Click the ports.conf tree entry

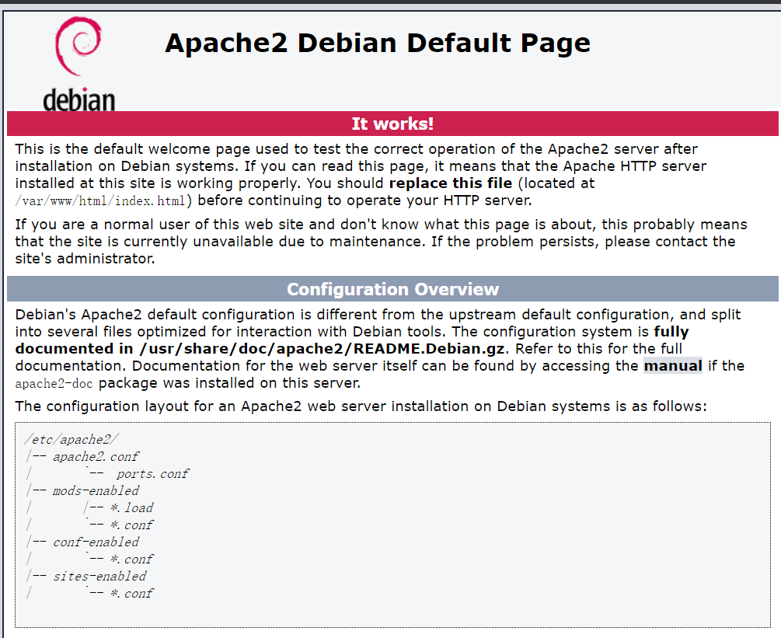click(x=152, y=474)
